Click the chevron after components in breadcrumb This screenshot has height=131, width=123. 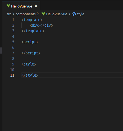coord(38,14)
